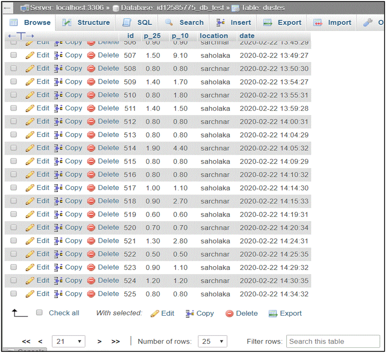Go to the previous page with < button
Screen dimensions: 386x353
tap(40, 341)
